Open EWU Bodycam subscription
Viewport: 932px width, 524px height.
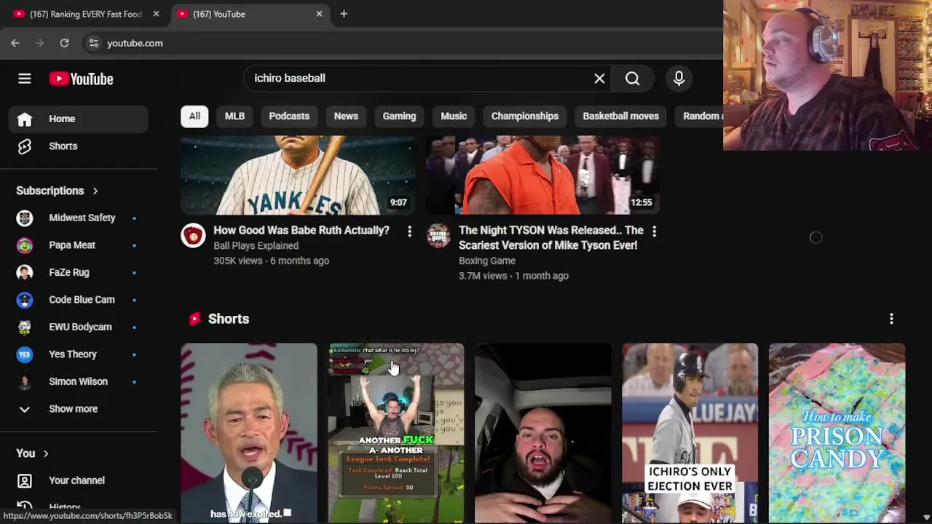78,327
